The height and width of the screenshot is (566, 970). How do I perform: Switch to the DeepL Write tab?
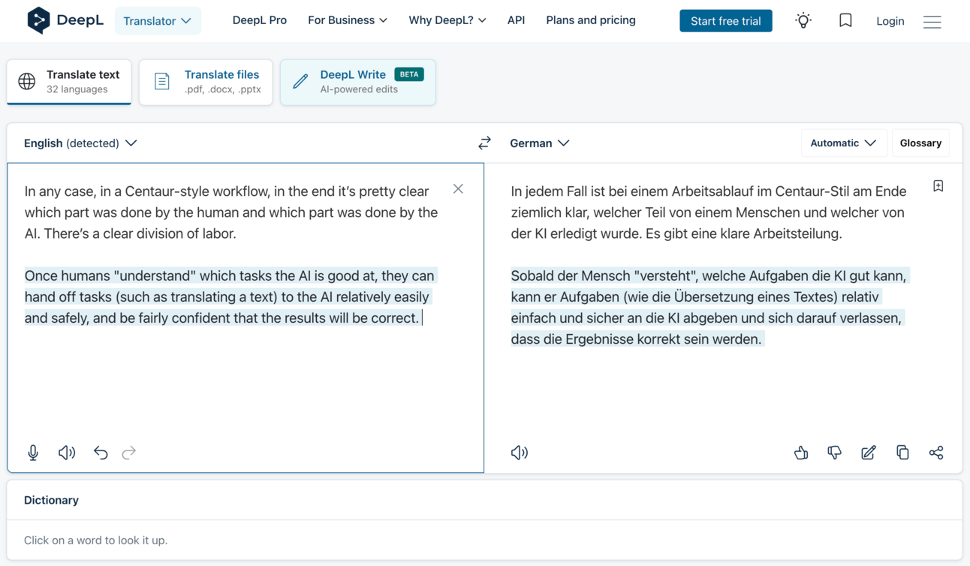click(358, 81)
